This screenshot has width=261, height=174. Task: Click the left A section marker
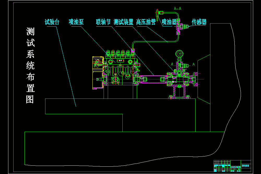(172, 64)
